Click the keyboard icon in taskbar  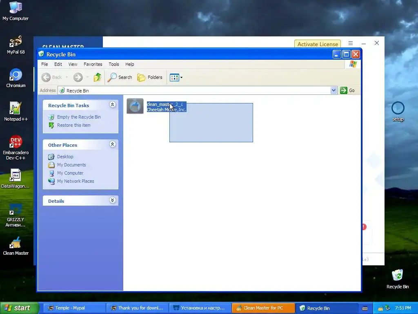pos(365,308)
